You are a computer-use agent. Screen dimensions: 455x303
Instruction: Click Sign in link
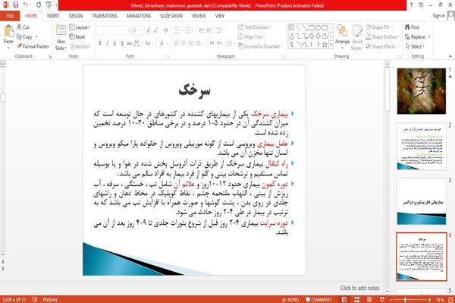(x=438, y=16)
